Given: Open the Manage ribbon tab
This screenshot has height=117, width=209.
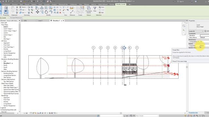Looking at the screenshot, I should [x=87, y=4].
